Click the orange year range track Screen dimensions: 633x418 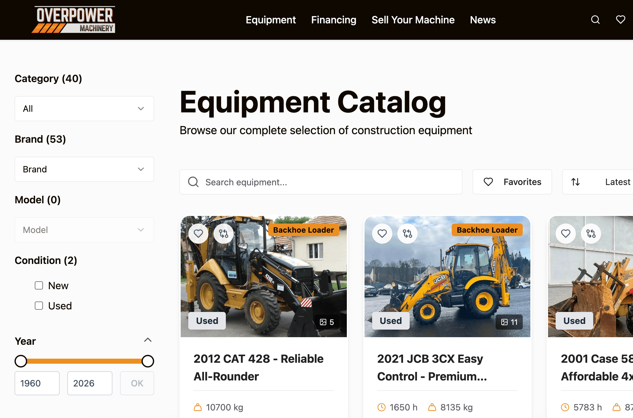click(x=84, y=361)
